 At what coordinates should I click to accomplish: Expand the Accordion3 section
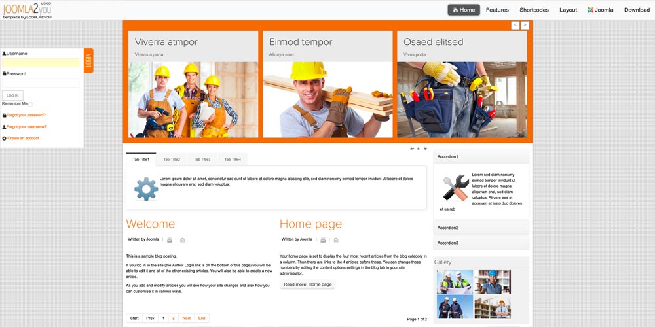481,243
